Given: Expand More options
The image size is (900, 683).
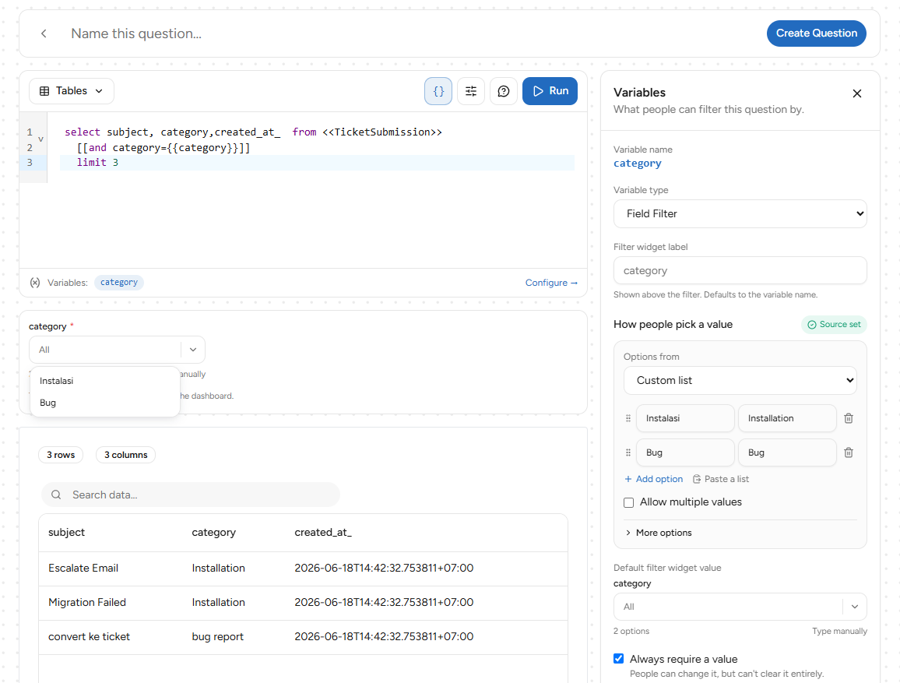Looking at the screenshot, I should tap(659, 533).
